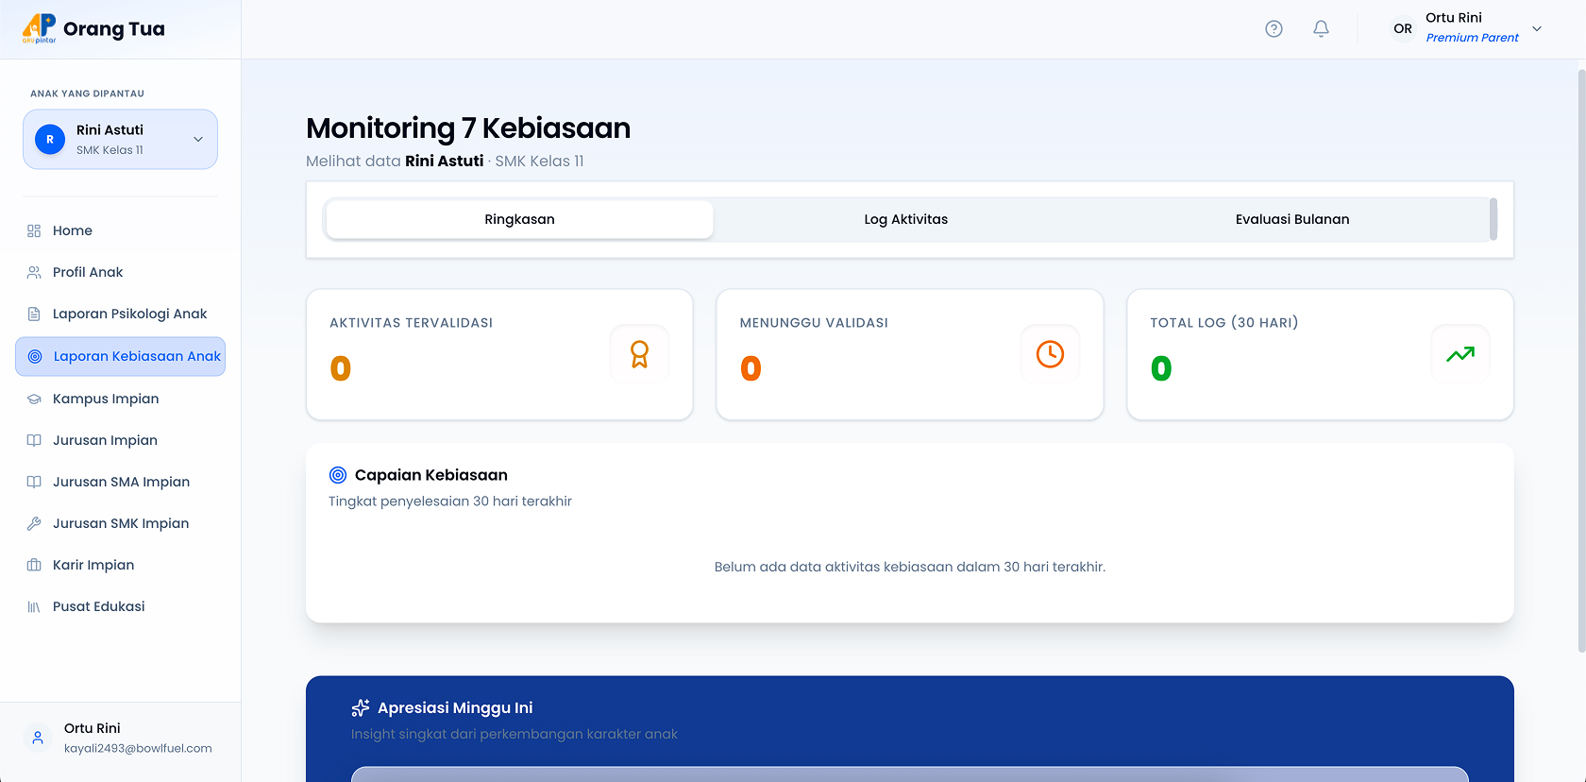Click the Monitoring 7 Kebiasaan heading

point(468,128)
